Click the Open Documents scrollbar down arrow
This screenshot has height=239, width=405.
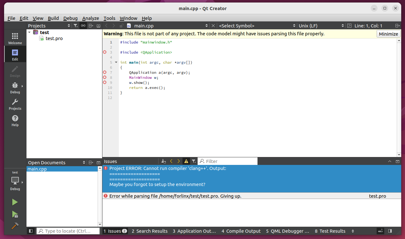click(x=100, y=224)
